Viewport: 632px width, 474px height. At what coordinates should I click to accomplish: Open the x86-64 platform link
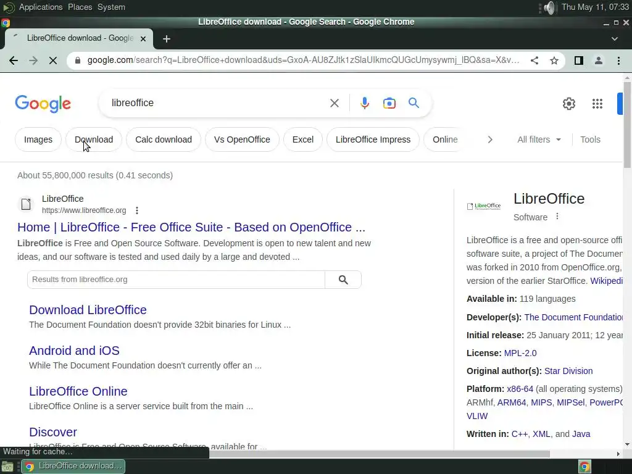(x=520, y=389)
